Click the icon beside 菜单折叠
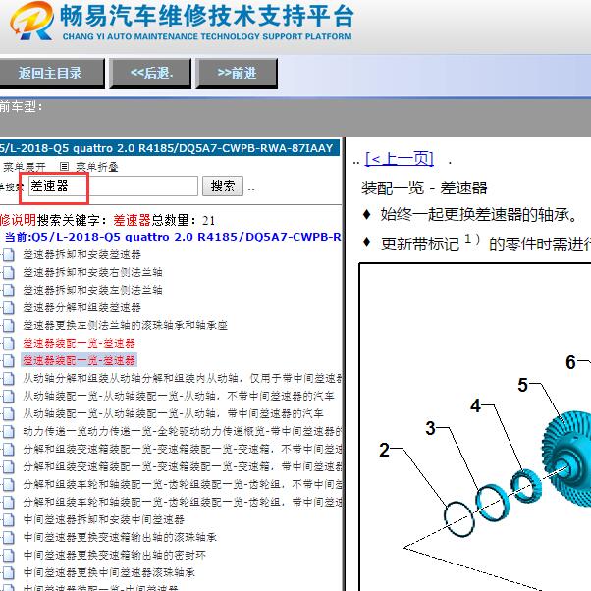Screen dimensions: 591x591 [65, 166]
